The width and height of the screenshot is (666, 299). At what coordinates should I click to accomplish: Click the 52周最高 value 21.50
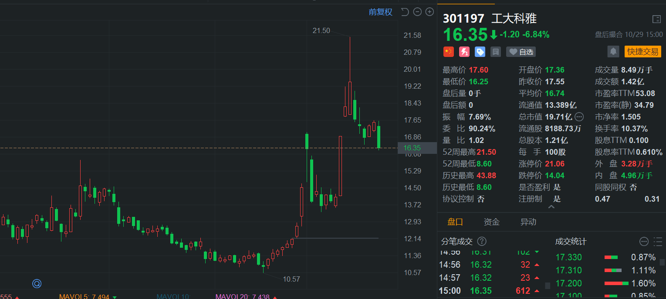pos(487,152)
